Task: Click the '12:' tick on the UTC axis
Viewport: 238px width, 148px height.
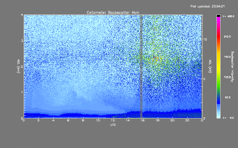Action: pyautogui.click(x=113, y=120)
